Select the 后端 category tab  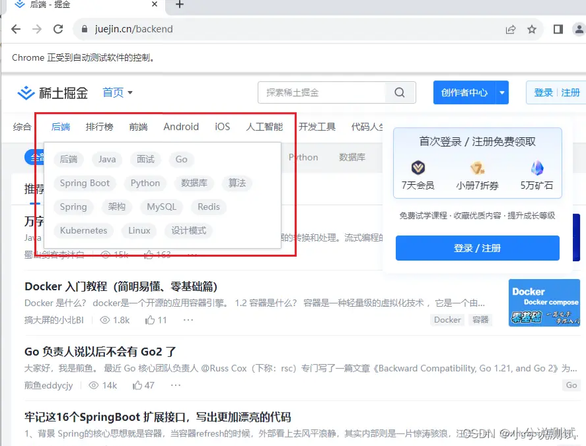61,127
